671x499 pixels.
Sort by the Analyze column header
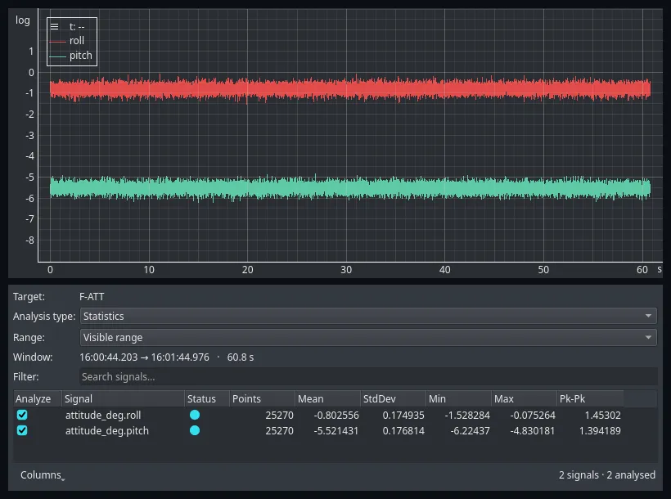click(38, 398)
